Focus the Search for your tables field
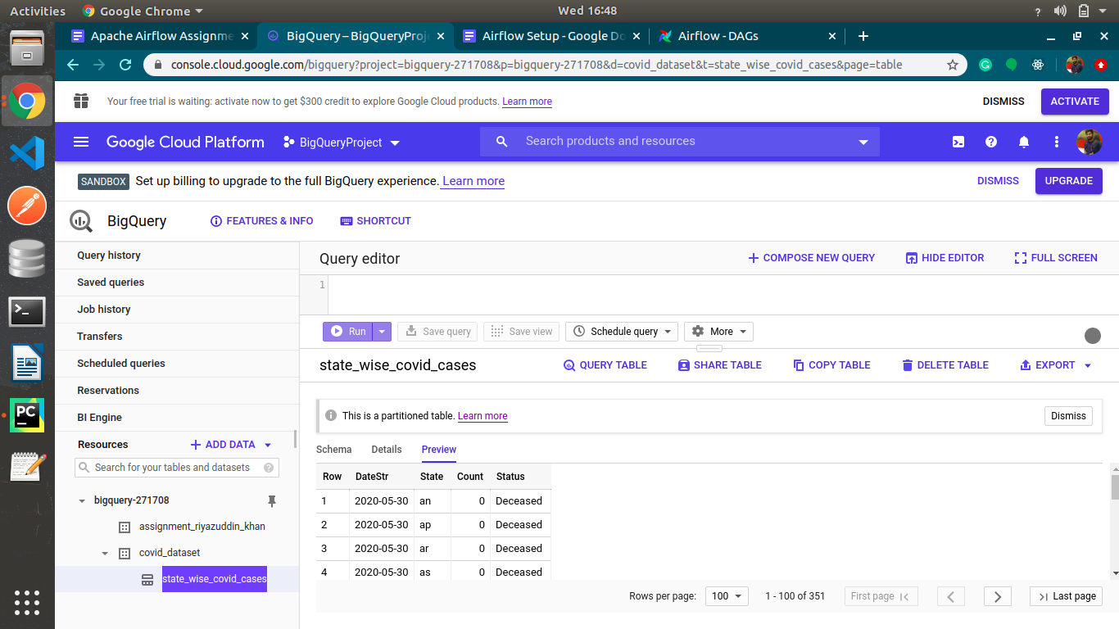The width and height of the screenshot is (1119, 629). pos(176,468)
